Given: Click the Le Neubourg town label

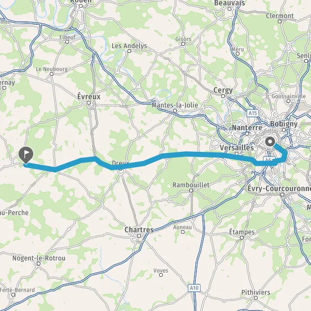Looking at the screenshot, I should pos(51,69).
